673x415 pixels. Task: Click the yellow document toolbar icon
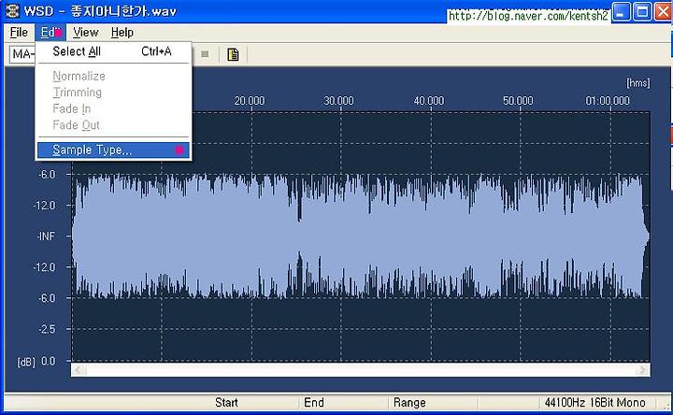point(233,54)
